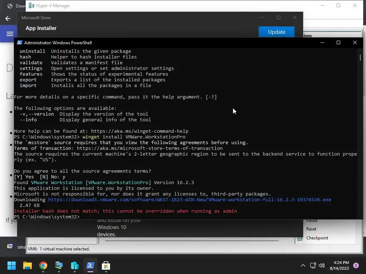This screenshot has height=274, width=366.
Task: Click the microsoft-store-terms-of-transaction URL
Action: [x=150, y=148]
